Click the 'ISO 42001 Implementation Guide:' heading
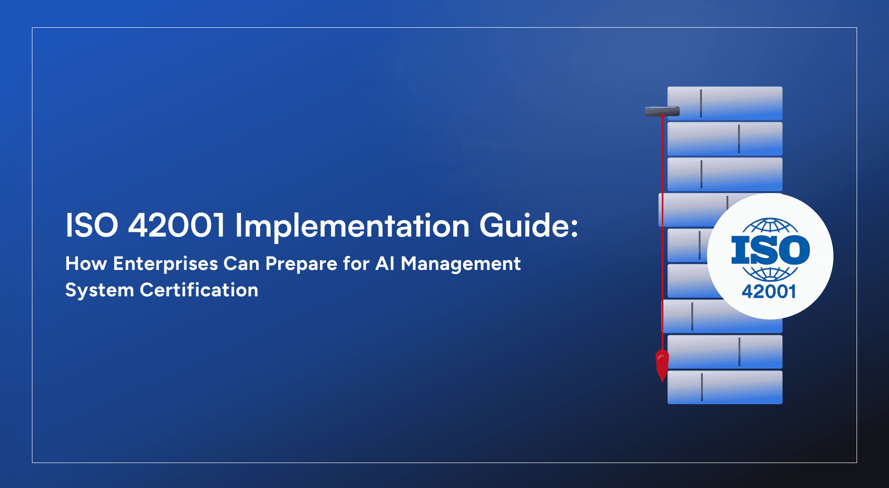 (322, 226)
